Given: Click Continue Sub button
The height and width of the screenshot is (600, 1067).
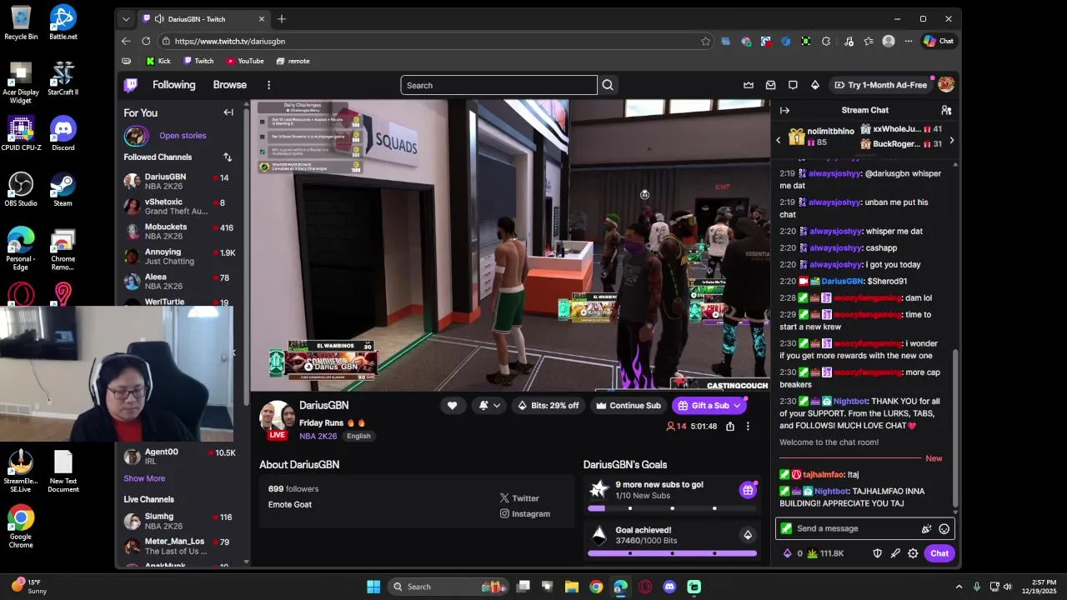Looking at the screenshot, I should (628, 406).
